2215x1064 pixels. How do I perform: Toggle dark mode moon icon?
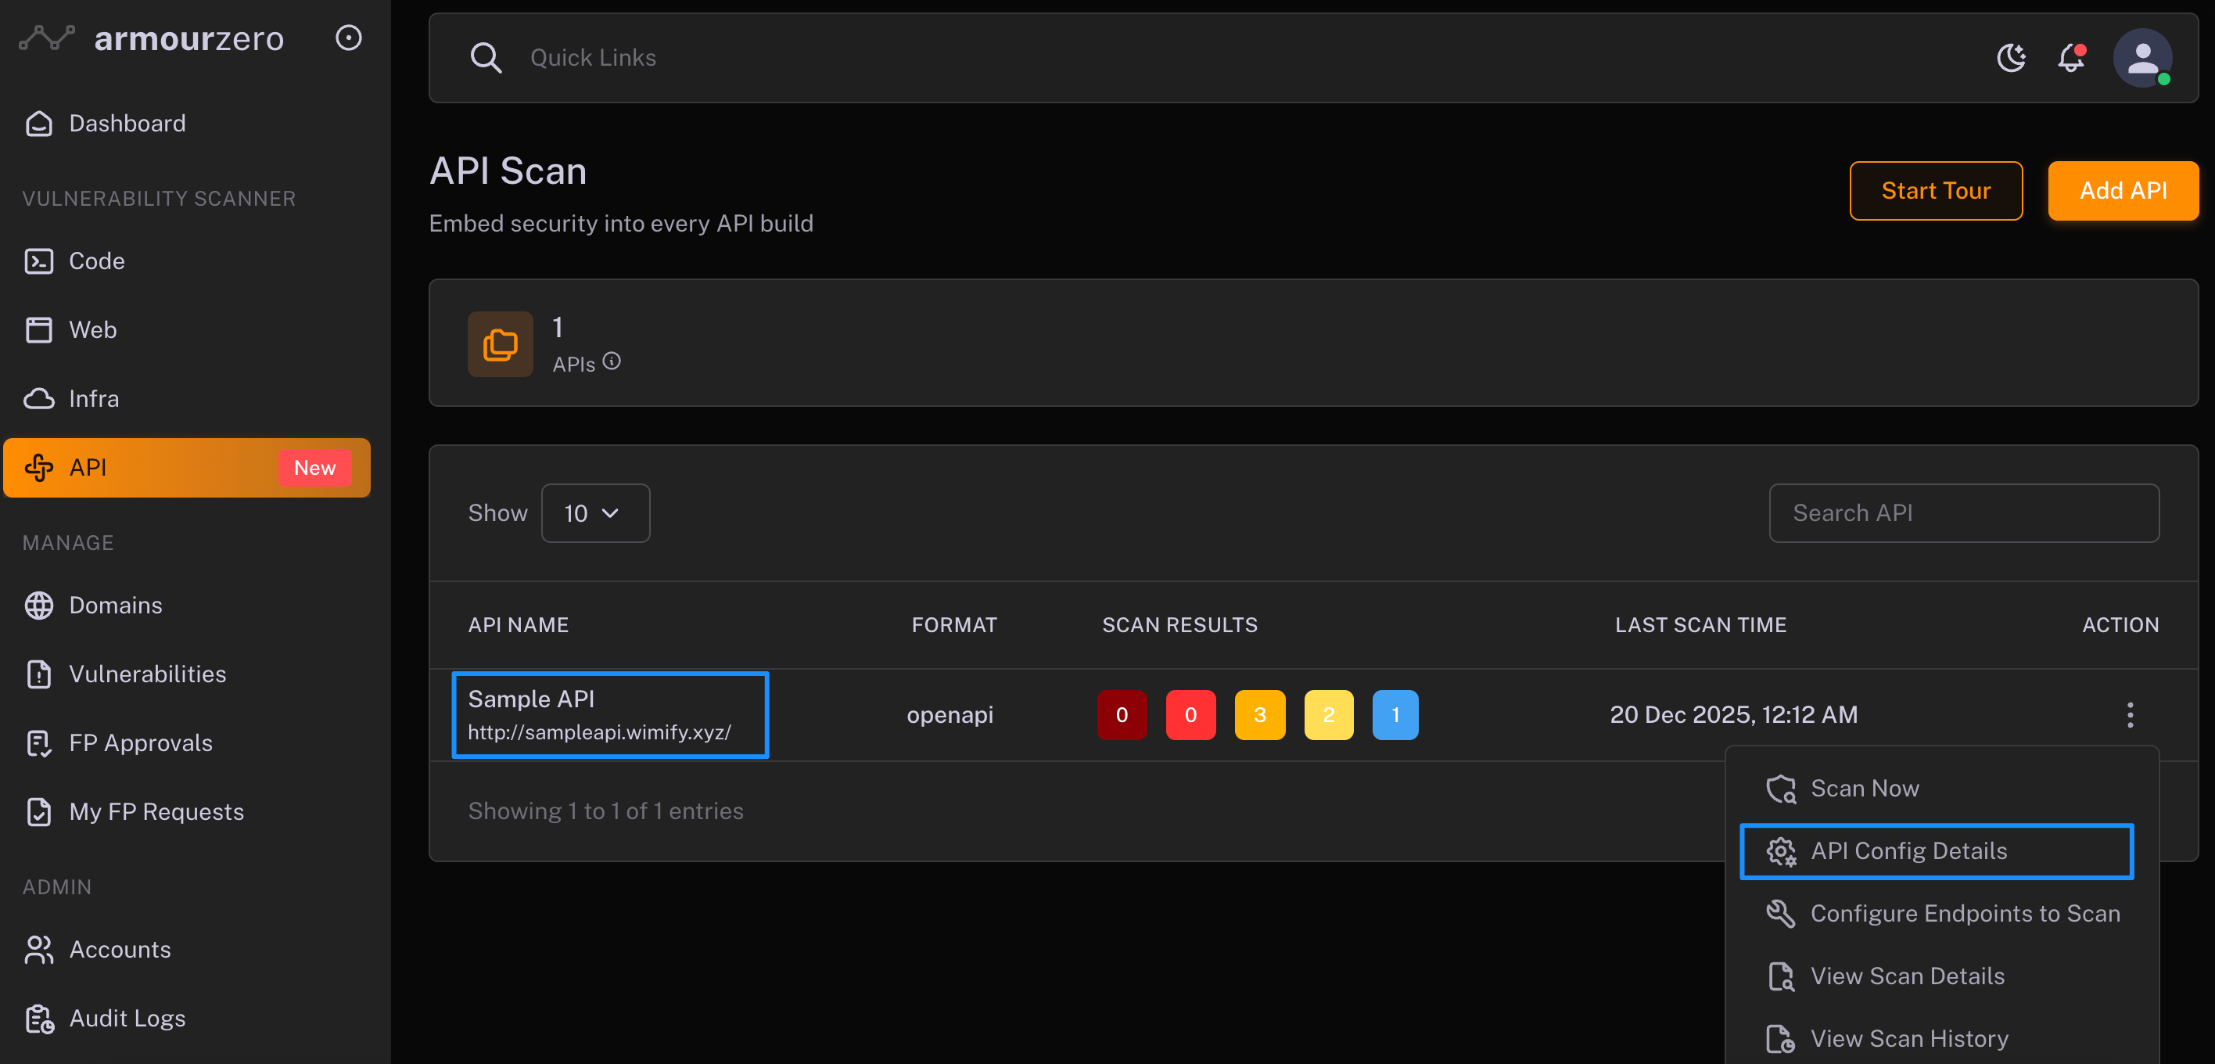tap(2010, 58)
